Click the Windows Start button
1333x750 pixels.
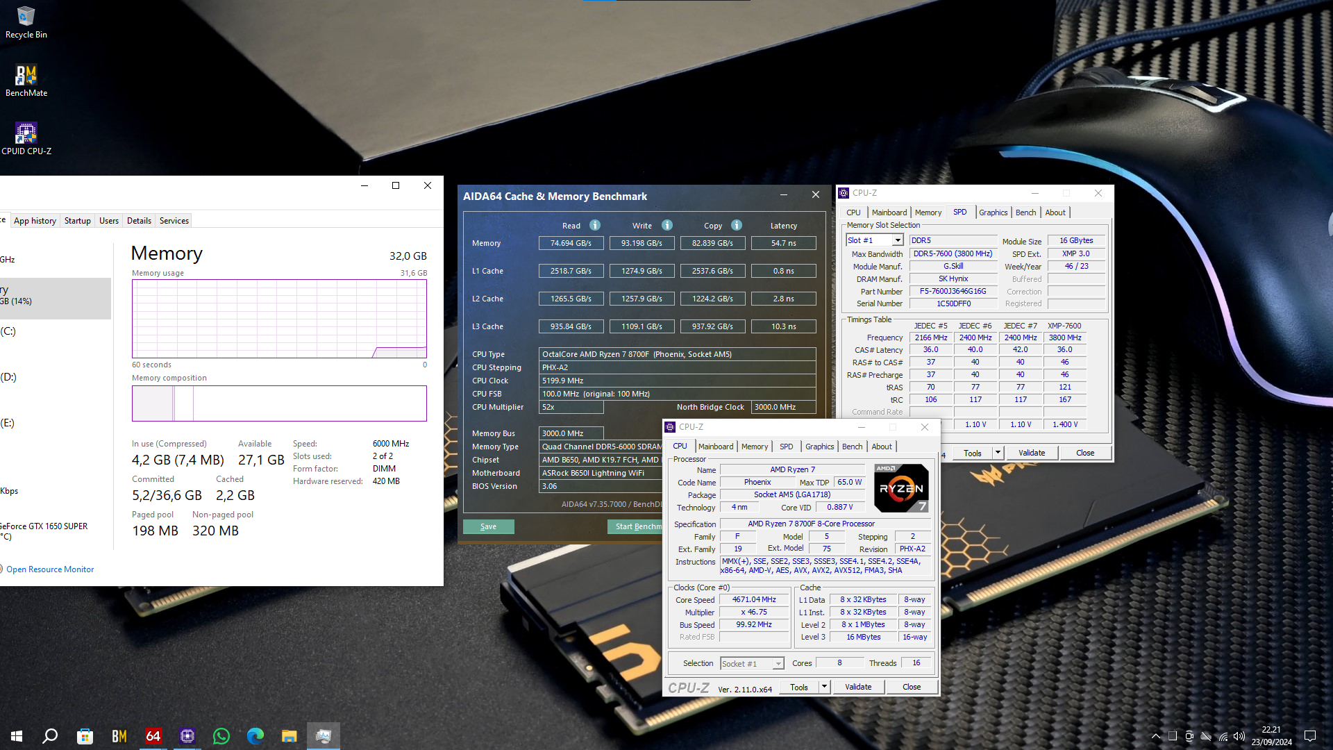[17, 736]
